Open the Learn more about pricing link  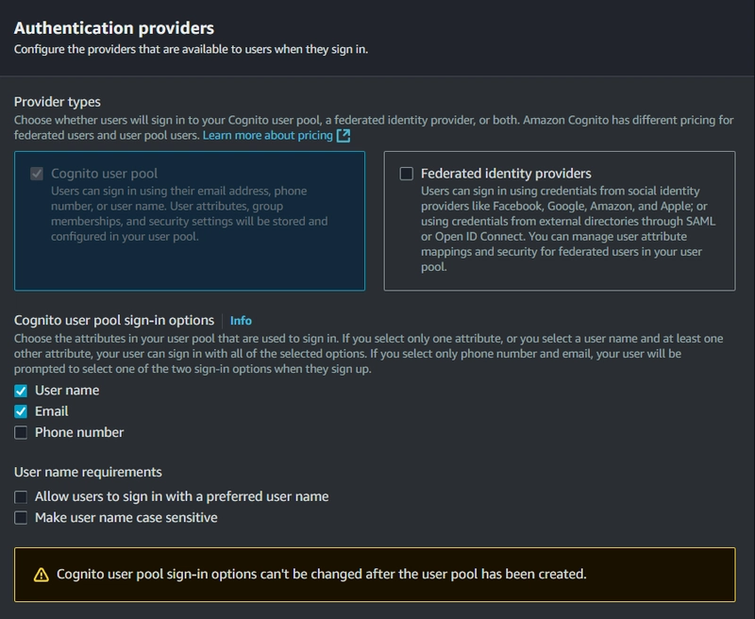coord(267,136)
